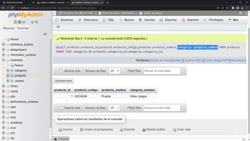Image resolution: width=250 pixels, height=141 pixels.
Task: Open page settings gear icon top right
Action: (x=241, y=13)
